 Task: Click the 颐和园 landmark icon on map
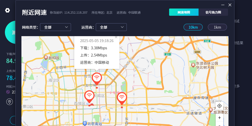[46, 57]
